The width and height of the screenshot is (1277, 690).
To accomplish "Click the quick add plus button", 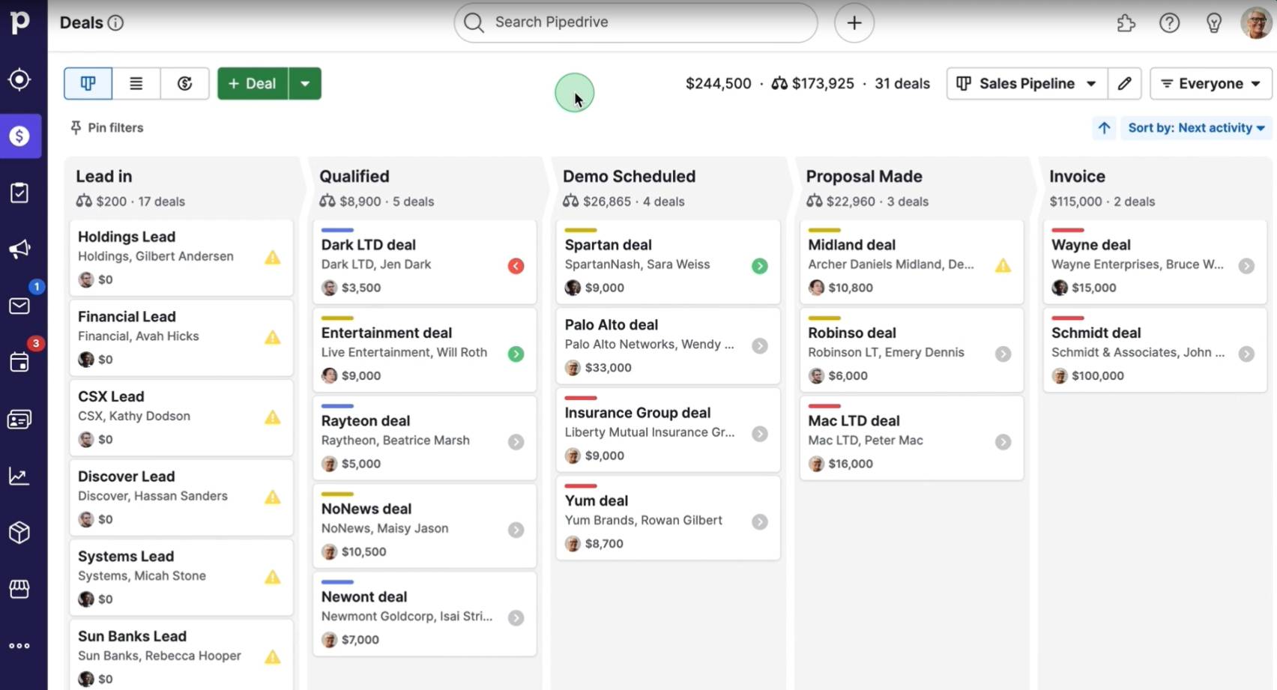I will [854, 22].
